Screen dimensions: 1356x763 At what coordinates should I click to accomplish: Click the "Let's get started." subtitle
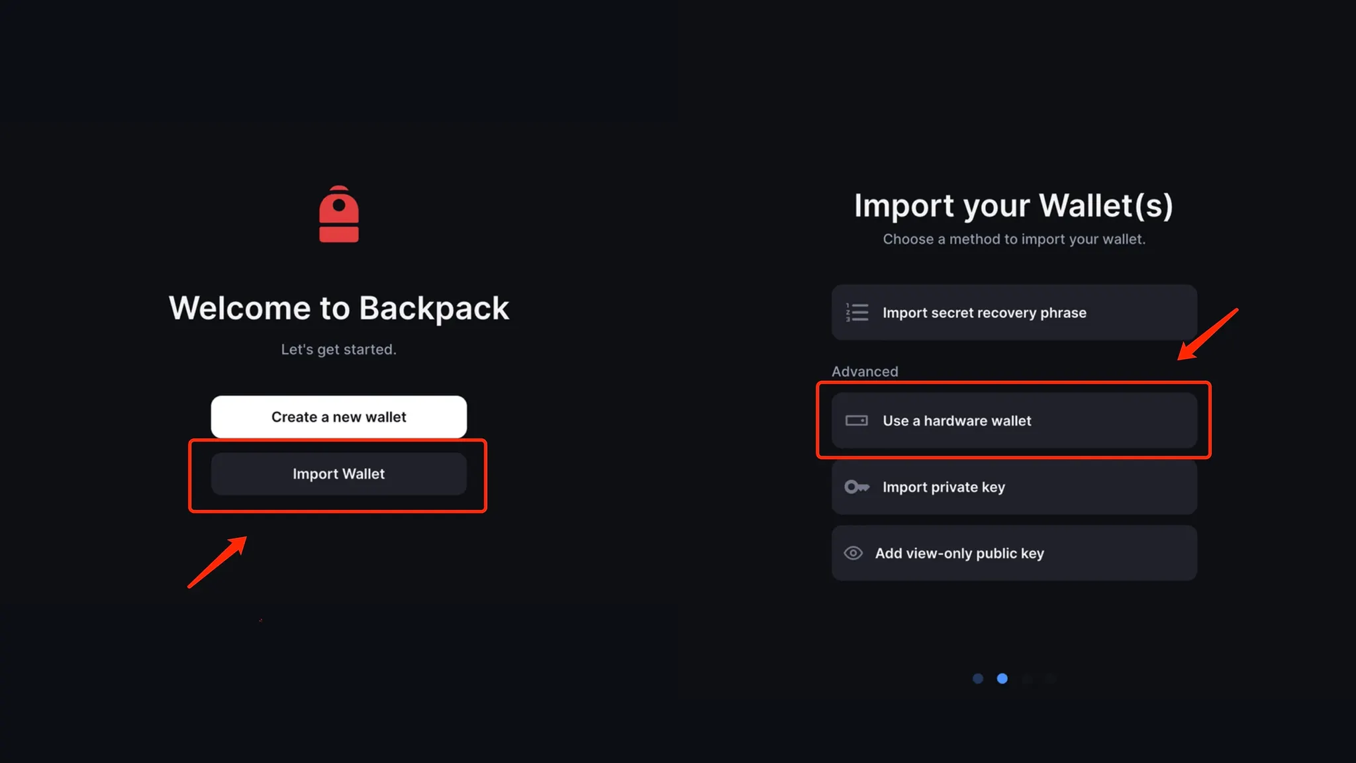339,349
